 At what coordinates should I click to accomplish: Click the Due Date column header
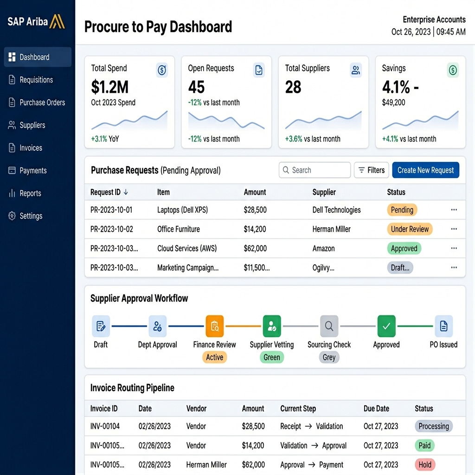(x=376, y=408)
